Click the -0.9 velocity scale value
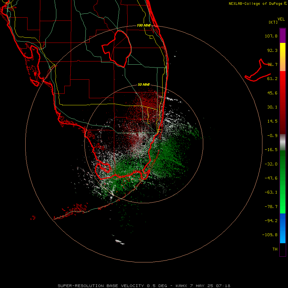288x288 pixels. pyautogui.click(x=272, y=136)
